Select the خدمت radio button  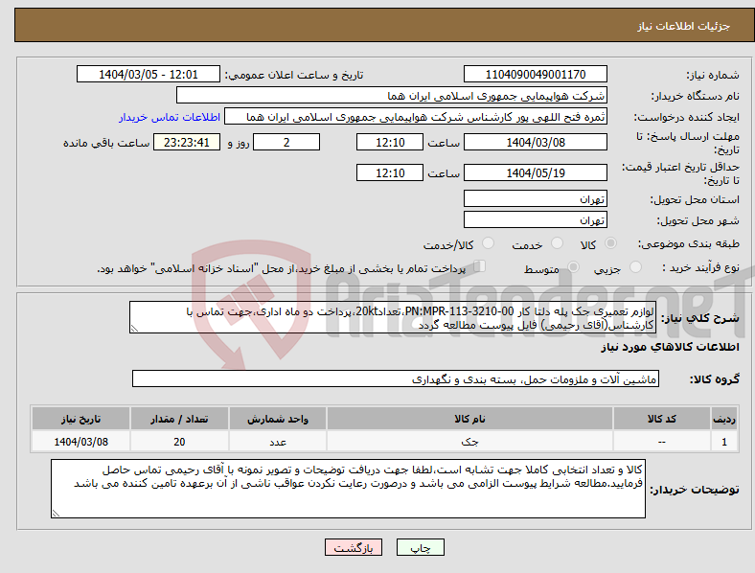557,243
